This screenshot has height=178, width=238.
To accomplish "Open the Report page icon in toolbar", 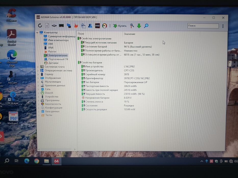I will 47,26.
